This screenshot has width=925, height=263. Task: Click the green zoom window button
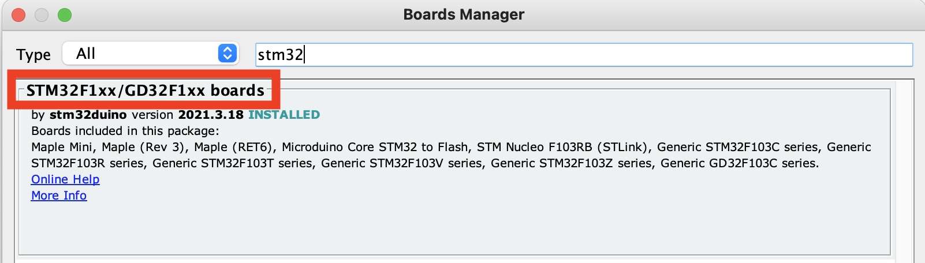coord(65,15)
